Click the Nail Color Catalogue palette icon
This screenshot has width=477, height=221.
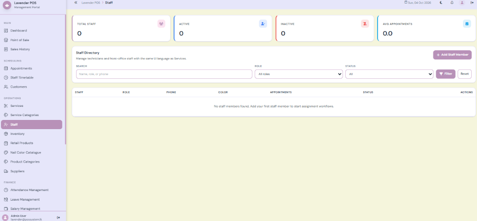pos(6,152)
